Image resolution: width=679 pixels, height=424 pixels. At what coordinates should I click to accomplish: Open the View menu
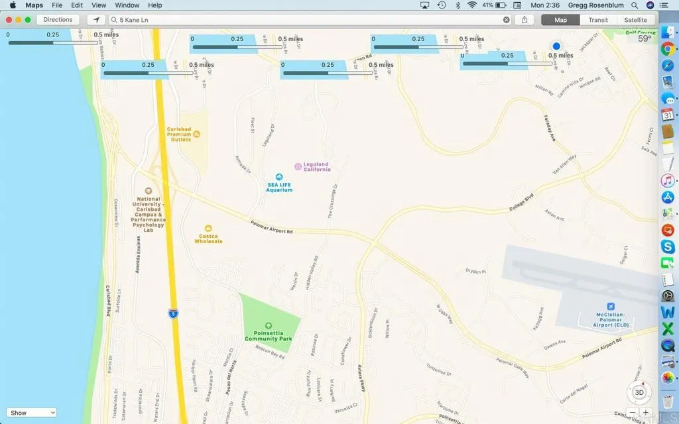click(x=99, y=5)
